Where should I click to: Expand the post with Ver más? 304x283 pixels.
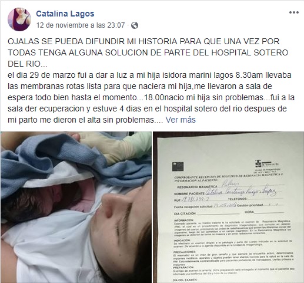[181, 120]
